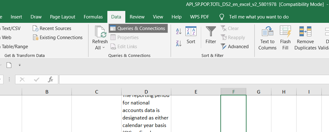Click the Text to Columns icon
This screenshot has height=132, width=329.
(267, 32)
